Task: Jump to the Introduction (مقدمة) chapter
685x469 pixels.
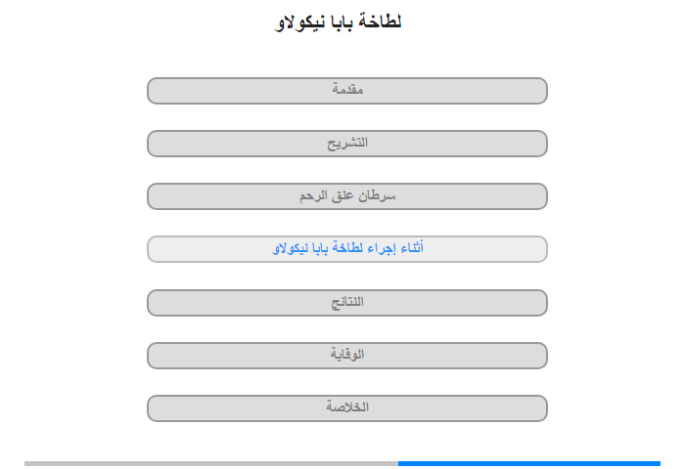Action: coord(346,91)
